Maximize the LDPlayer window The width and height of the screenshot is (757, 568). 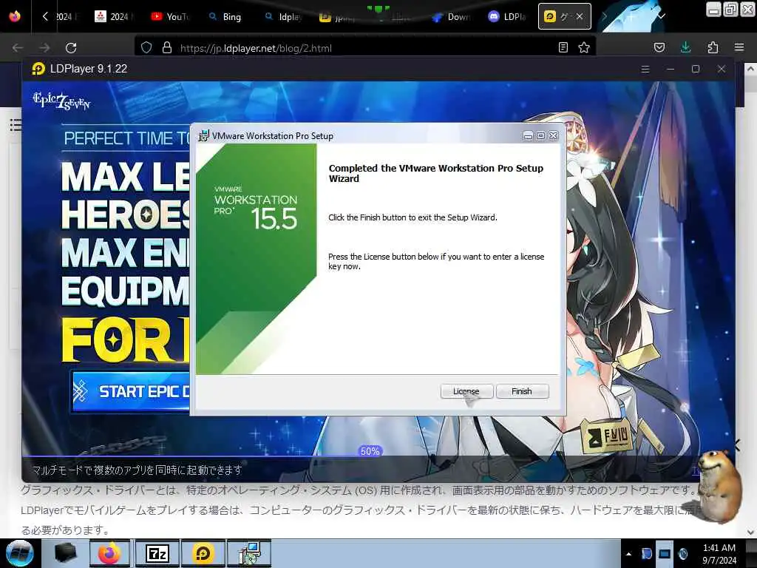[695, 69]
